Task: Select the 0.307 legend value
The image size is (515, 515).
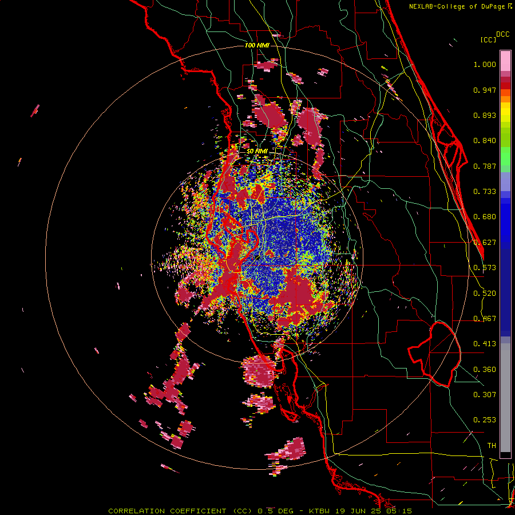Action: click(x=485, y=394)
